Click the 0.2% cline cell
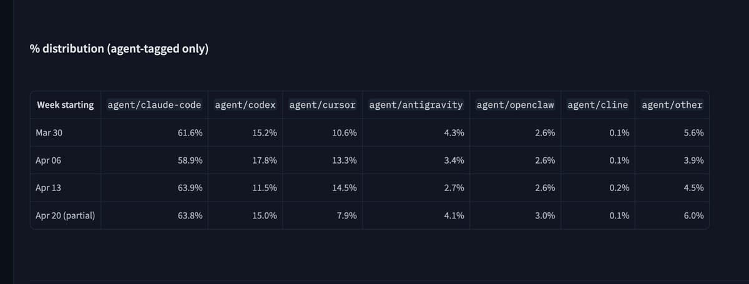Screen dimensions: 749x284 click(619, 188)
